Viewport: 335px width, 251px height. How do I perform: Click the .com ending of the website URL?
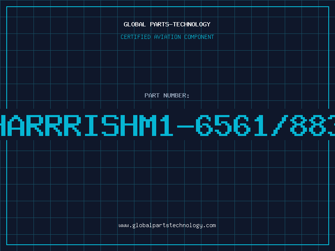[x=209, y=225]
